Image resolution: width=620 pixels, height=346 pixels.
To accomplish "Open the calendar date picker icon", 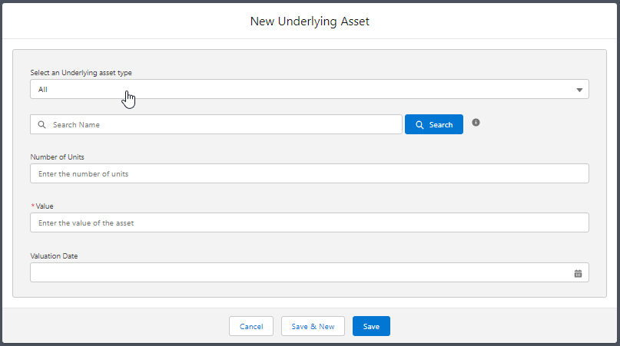I will 578,273.
